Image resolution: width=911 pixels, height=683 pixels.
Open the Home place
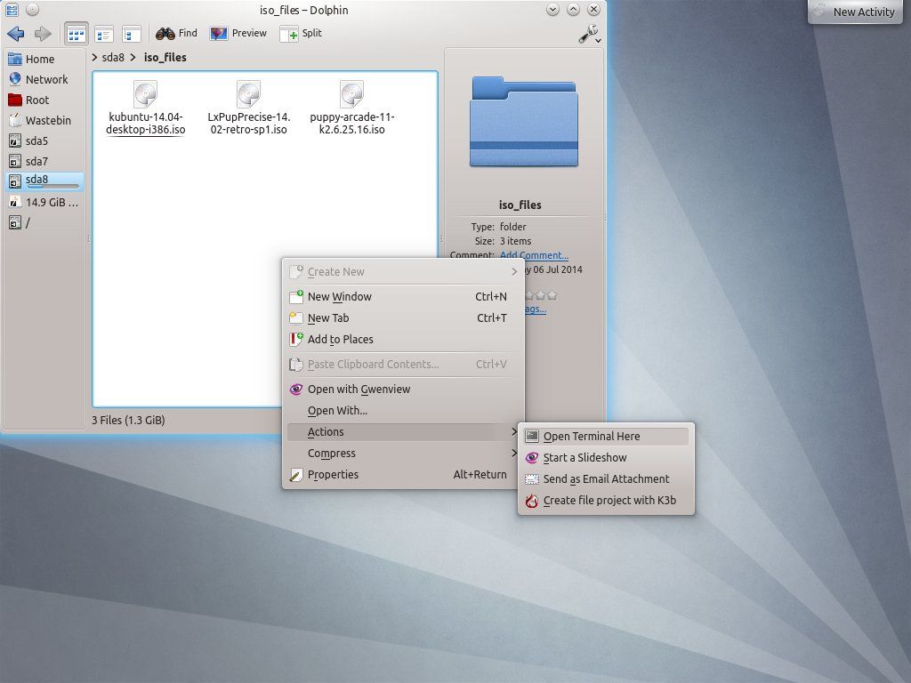(x=44, y=59)
